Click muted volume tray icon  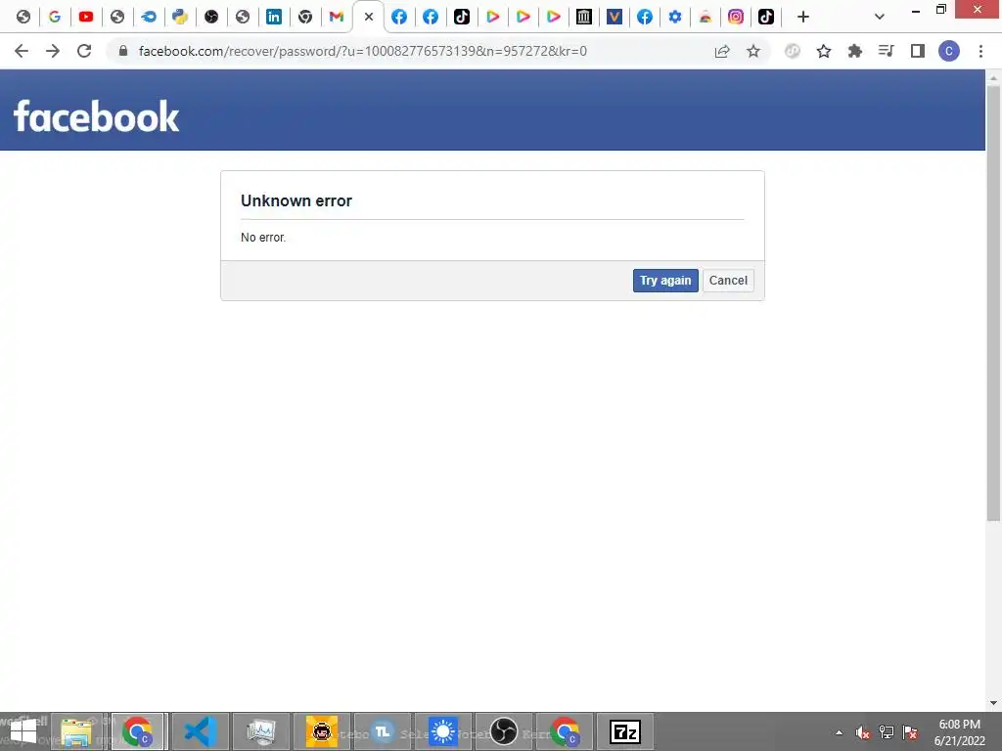click(863, 732)
